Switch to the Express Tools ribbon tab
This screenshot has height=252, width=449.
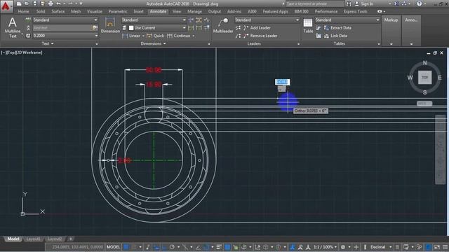click(356, 11)
